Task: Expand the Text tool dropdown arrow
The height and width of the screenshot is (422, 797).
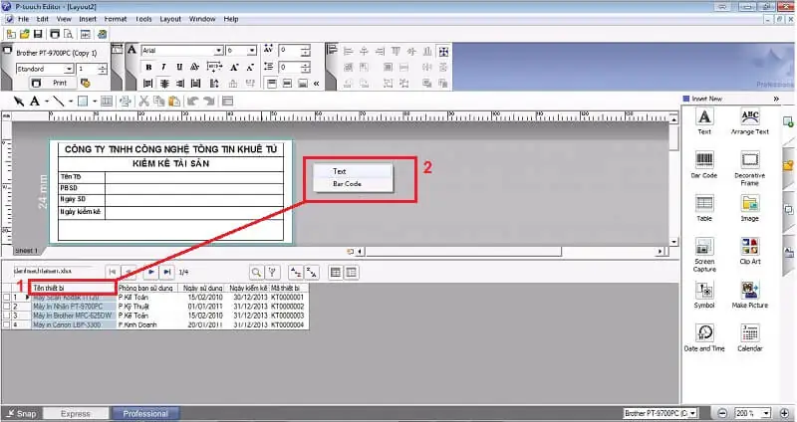Action: tap(47, 102)
